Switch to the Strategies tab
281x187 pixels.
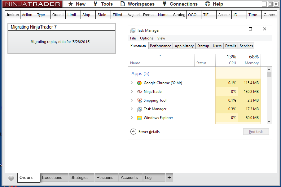pyautogui.click(x=81, y=177)
